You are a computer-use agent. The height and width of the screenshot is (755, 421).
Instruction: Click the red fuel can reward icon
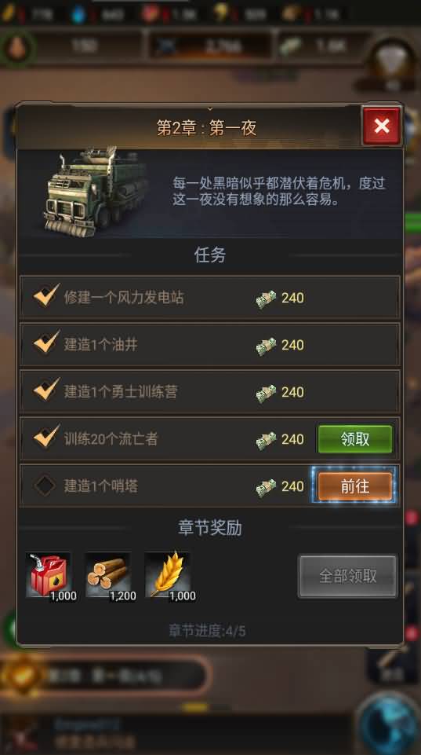coord(48,576)
